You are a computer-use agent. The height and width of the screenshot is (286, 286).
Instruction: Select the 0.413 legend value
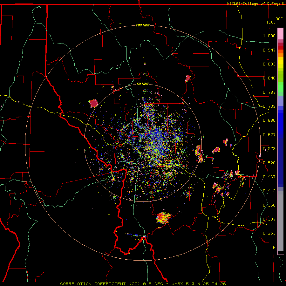[269, 191]
